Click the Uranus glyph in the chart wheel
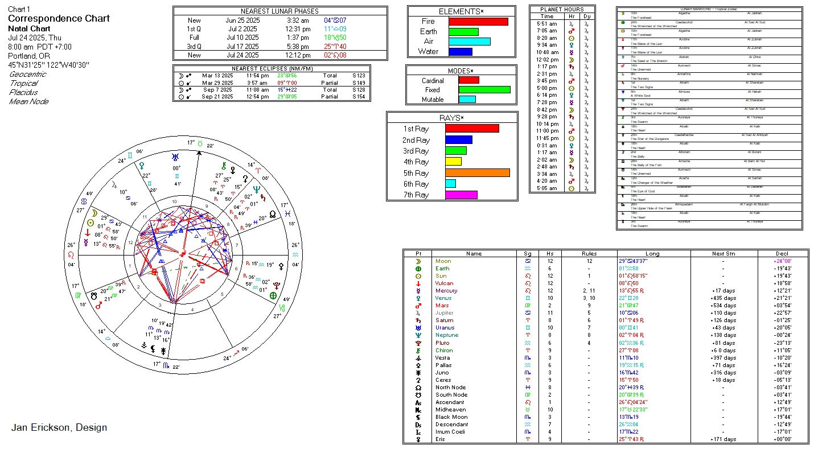 [176, 157]
